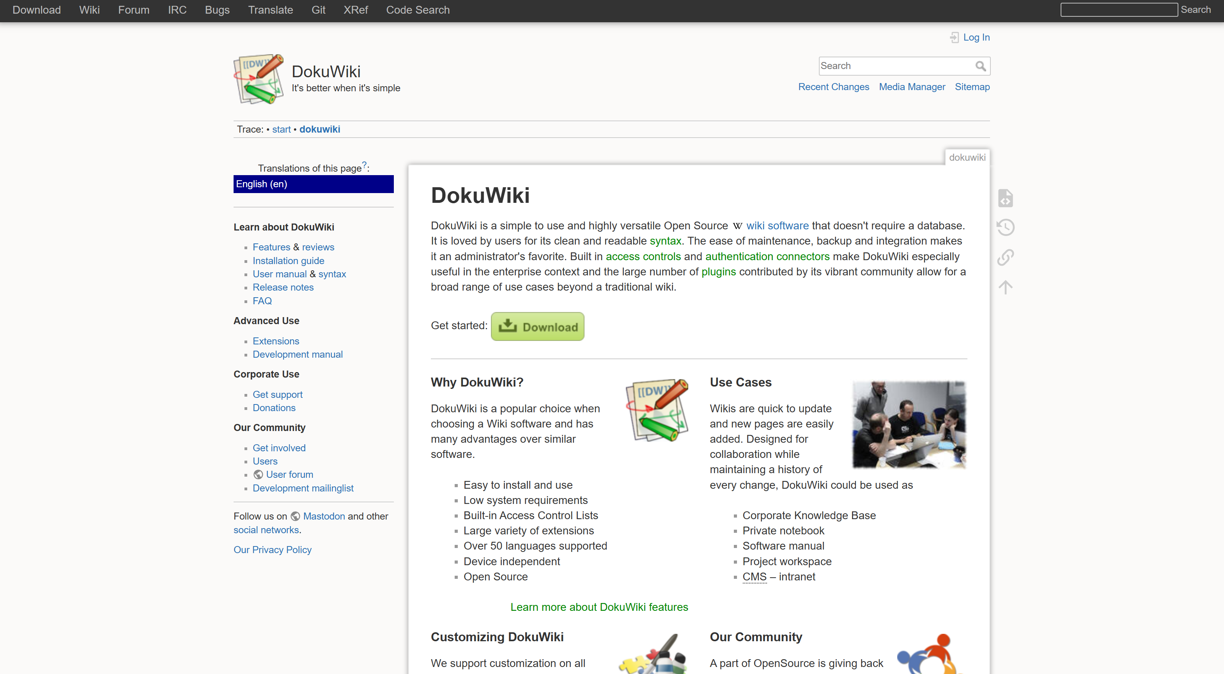Open Git in the top navigation bar

tap(318, 10)
